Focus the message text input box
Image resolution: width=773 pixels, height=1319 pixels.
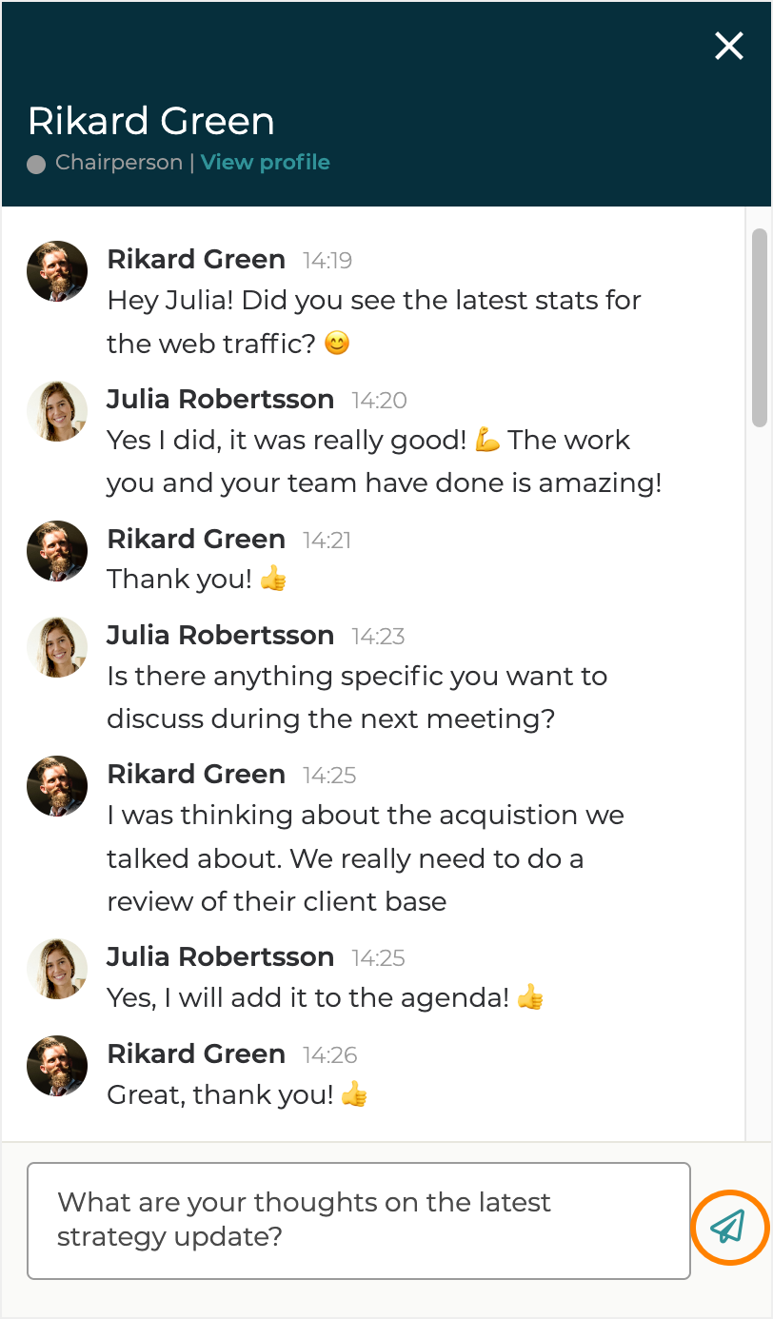pyautogui.click(x=358, y=1220)
